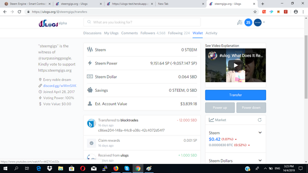The width and height of the screenshot is (308, 173).
Task: Click the Steem logo icon in wallet
Action: [90, 49]
